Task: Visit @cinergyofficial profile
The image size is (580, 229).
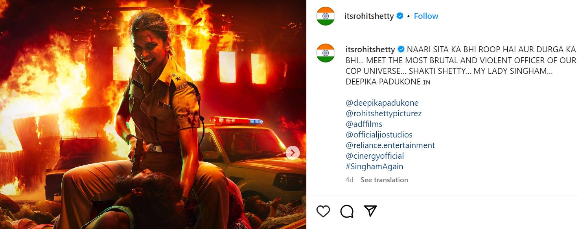Action: click(x=375, y=156)
